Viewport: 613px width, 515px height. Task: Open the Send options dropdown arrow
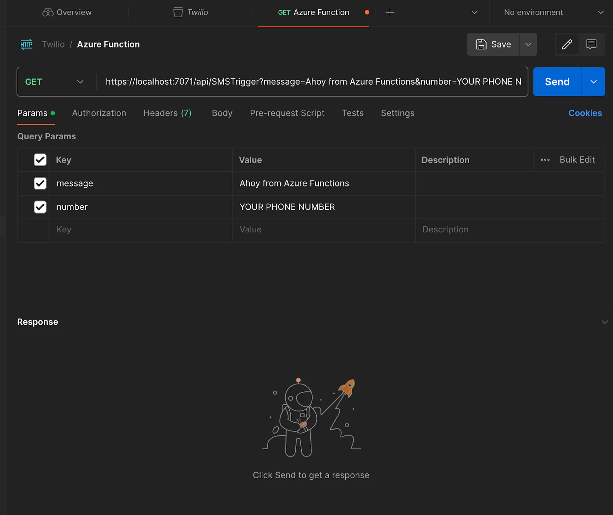click(593, 82)
